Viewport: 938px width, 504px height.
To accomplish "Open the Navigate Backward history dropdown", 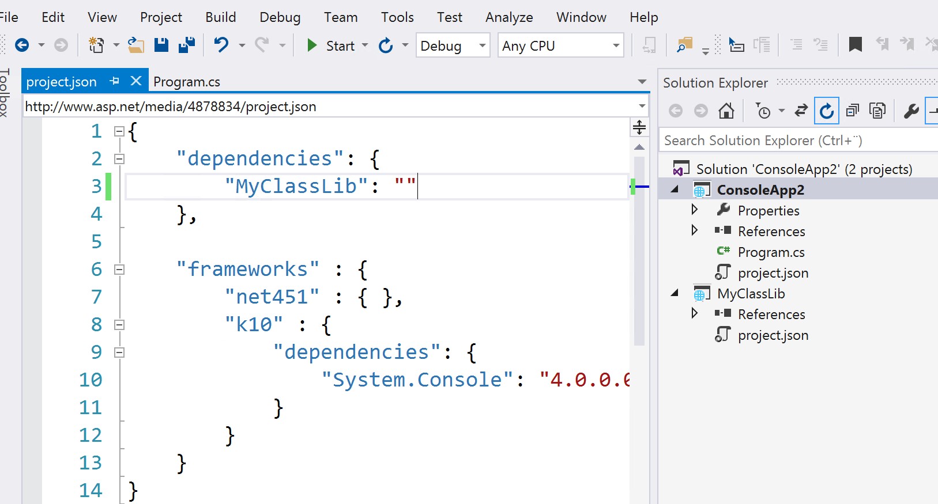I will pos(41,45).
